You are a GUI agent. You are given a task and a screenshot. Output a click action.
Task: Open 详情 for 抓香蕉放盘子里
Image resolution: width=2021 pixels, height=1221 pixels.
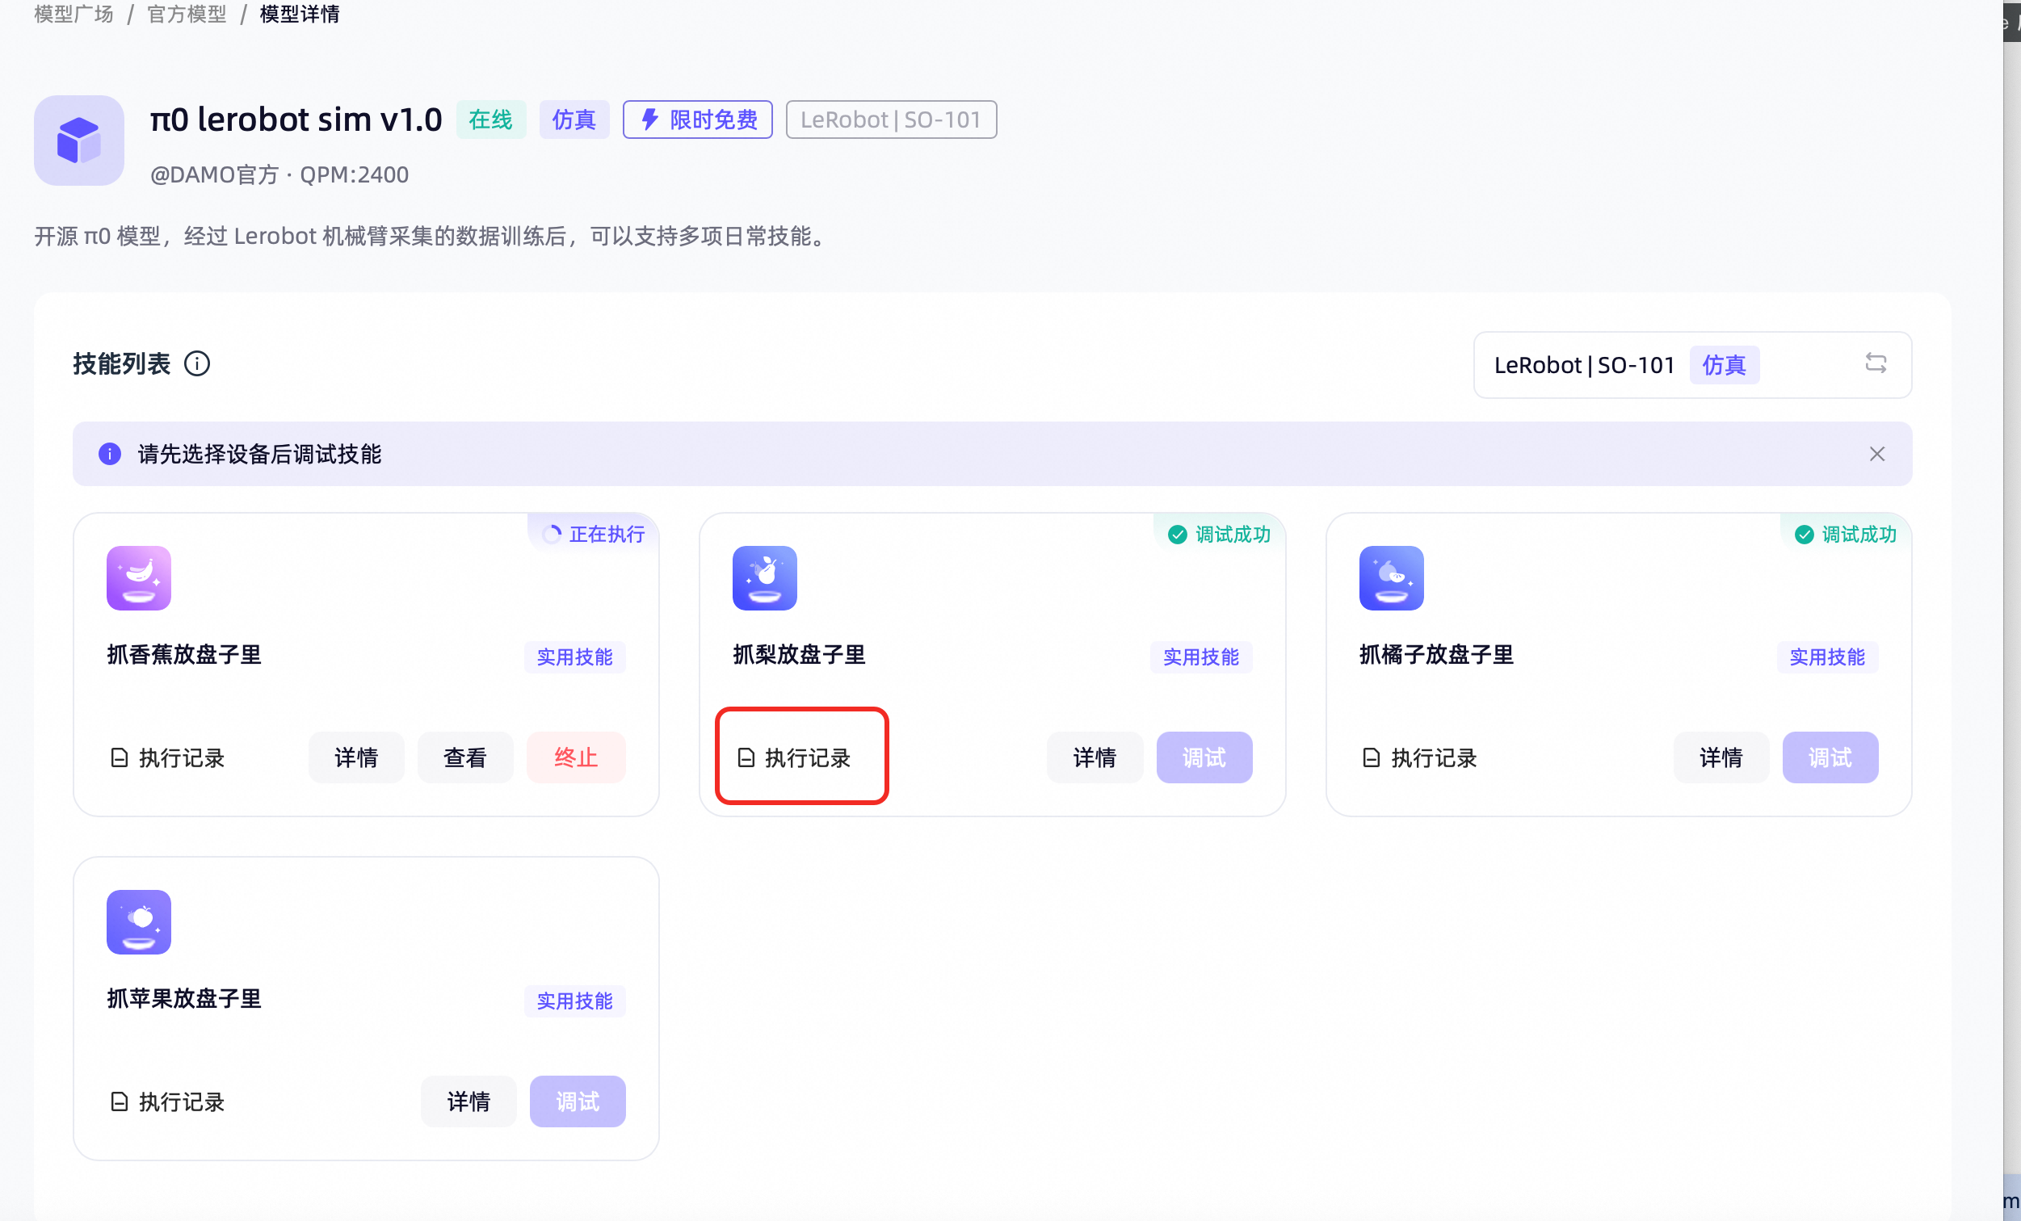(356, 757)
